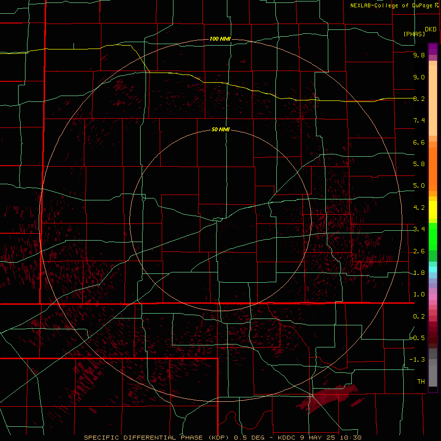441x441 pixels.
Task: Click the 4.2 scale value
Action: (x=419, y=208)
